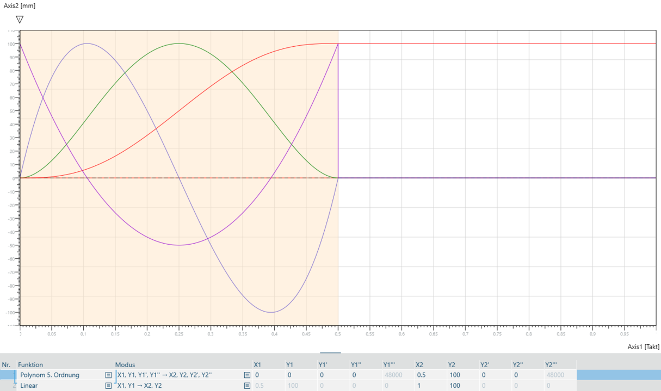Select the Polynom 5. Ordnung function row
This screenshot has width=661, height=391.
(50, 375)
